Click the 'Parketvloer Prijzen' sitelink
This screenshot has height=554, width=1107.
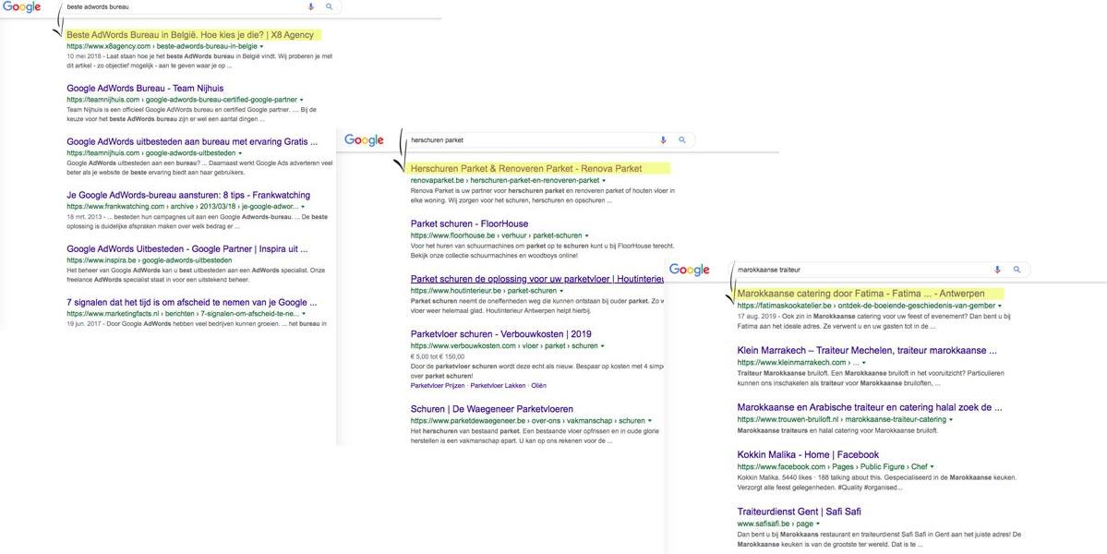438,385
